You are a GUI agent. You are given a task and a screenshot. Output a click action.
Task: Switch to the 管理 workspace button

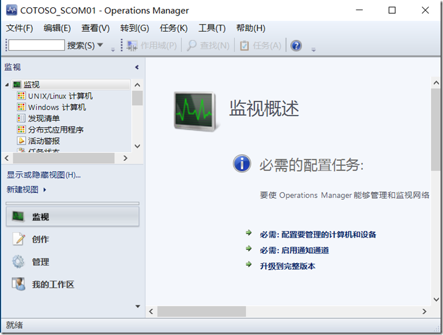point(72,262)
